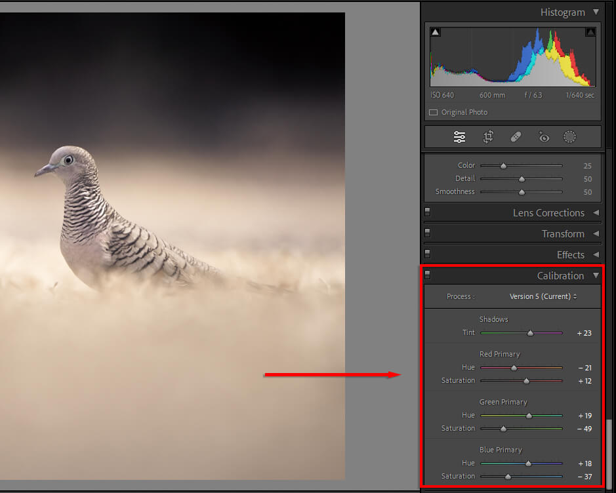616x493 pixels.
Task: Click the Shadows Tint slider handle
Action: pos(531,333)
